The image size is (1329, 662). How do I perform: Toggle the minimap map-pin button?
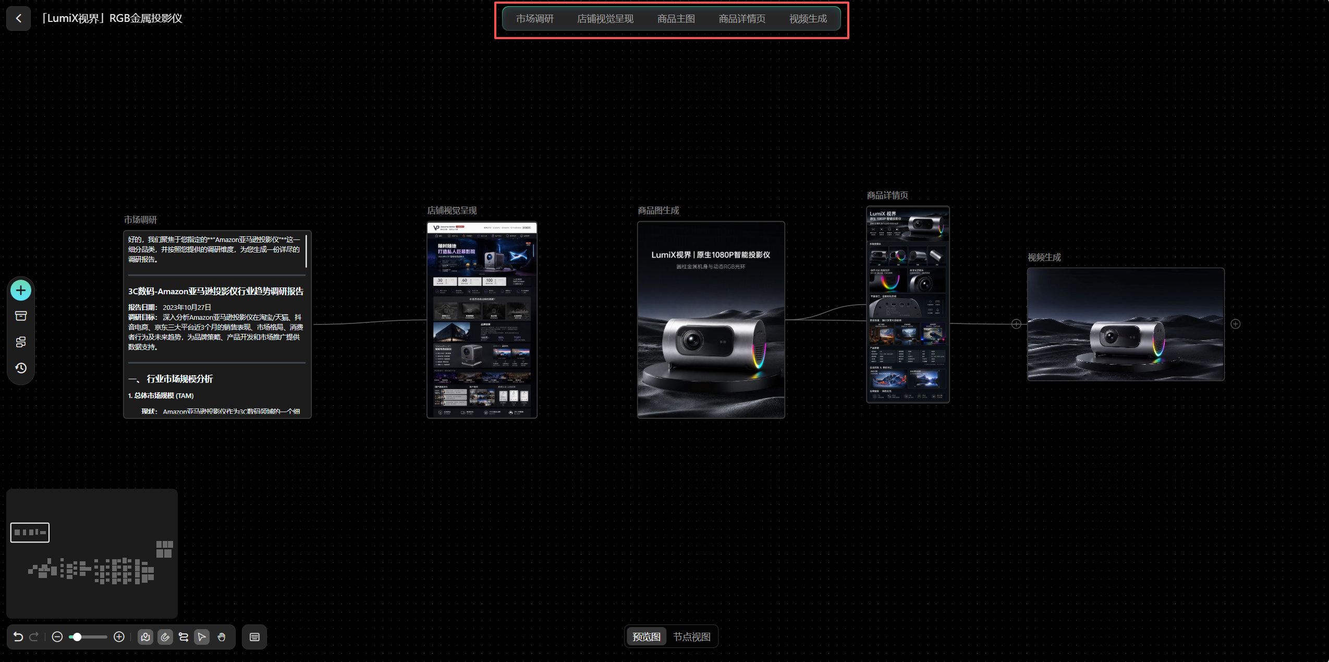point(145,637)
